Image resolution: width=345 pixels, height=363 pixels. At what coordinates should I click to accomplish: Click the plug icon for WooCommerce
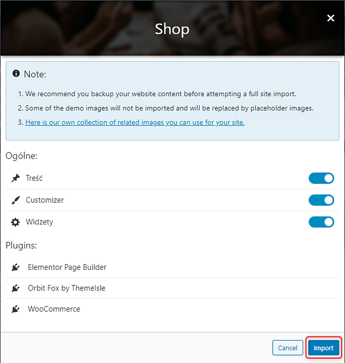(16, 309)
